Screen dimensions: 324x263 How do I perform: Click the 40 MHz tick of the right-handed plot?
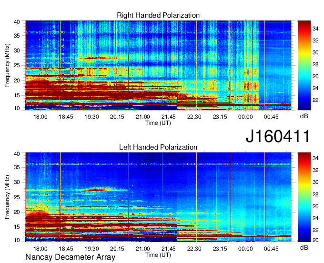coord(17,22)
